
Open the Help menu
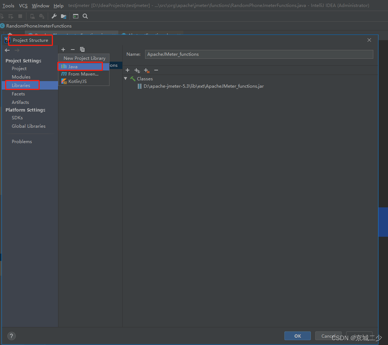tap(59, 6)
